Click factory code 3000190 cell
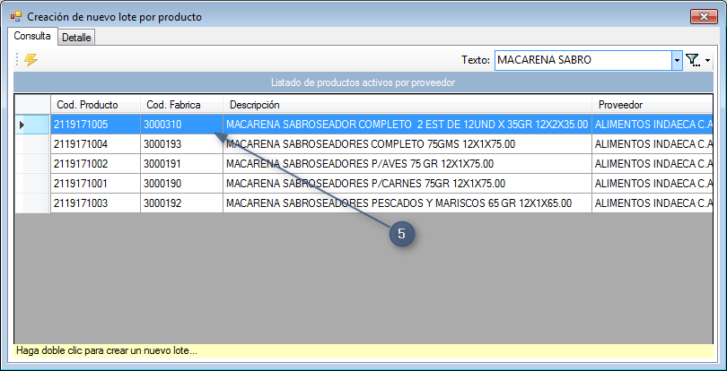The height and width of the screenshot is (371, 727). coord(181,184)
